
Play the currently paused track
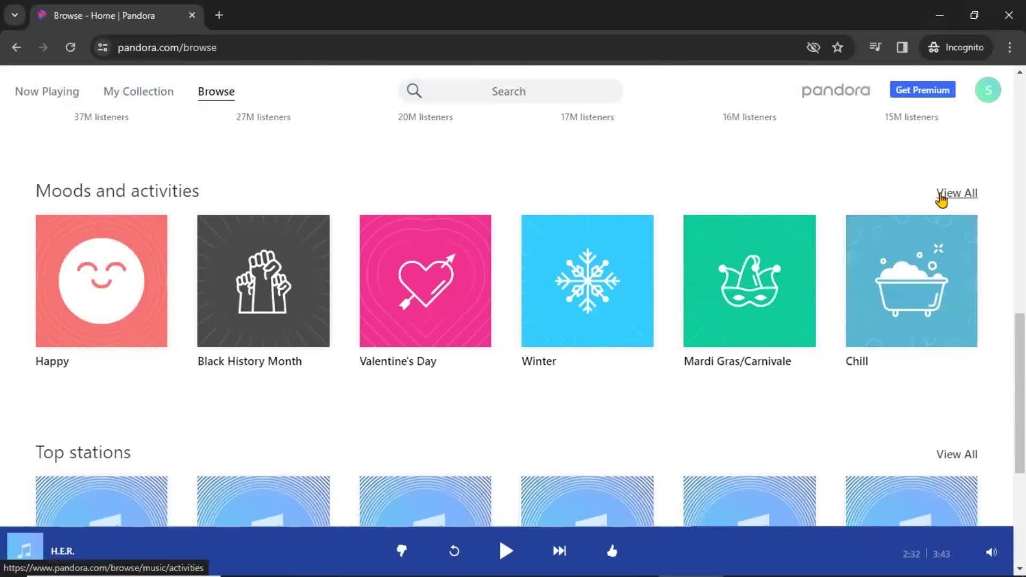pyautogui.click(x=507, y=550)
